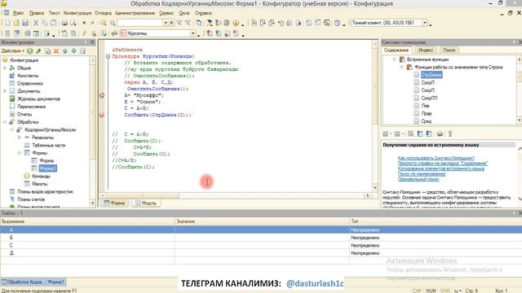Click the pin icon in Syntax Assistant toolbar
This screenshot has width=522, height=293.
click(450, 133)
